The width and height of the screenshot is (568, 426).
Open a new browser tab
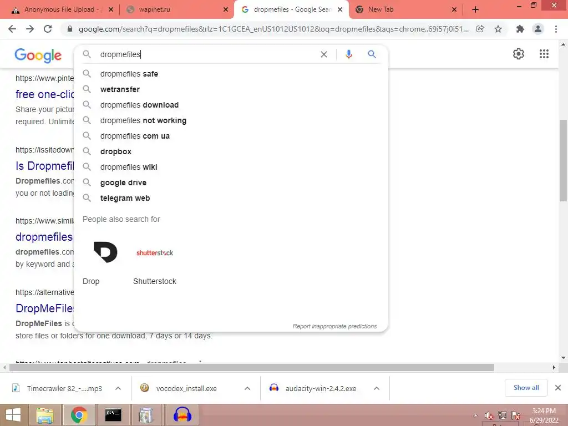pos(475,10)
